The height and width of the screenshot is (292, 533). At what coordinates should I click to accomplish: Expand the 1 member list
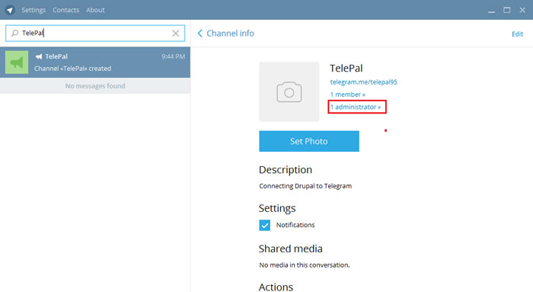click(x=347, y=95)
